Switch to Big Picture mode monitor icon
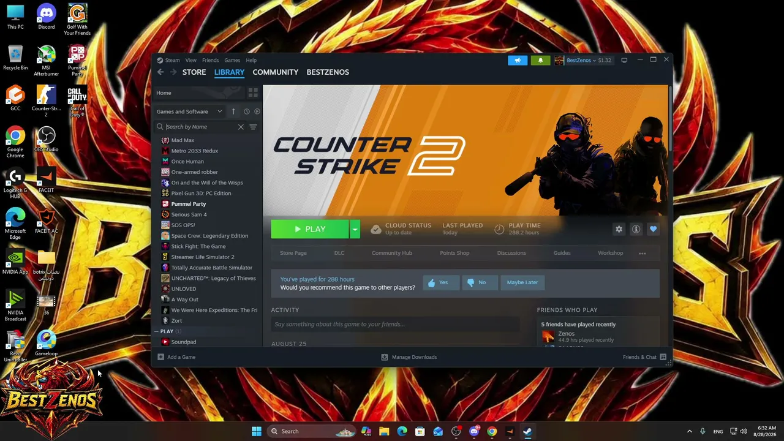This screenshot has height=441, width=784. coord(624,60)
